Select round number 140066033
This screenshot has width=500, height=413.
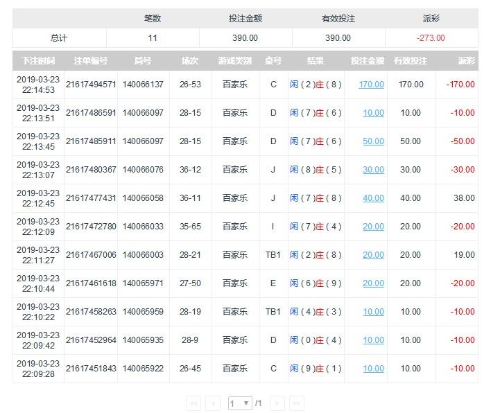coord(143,227)
